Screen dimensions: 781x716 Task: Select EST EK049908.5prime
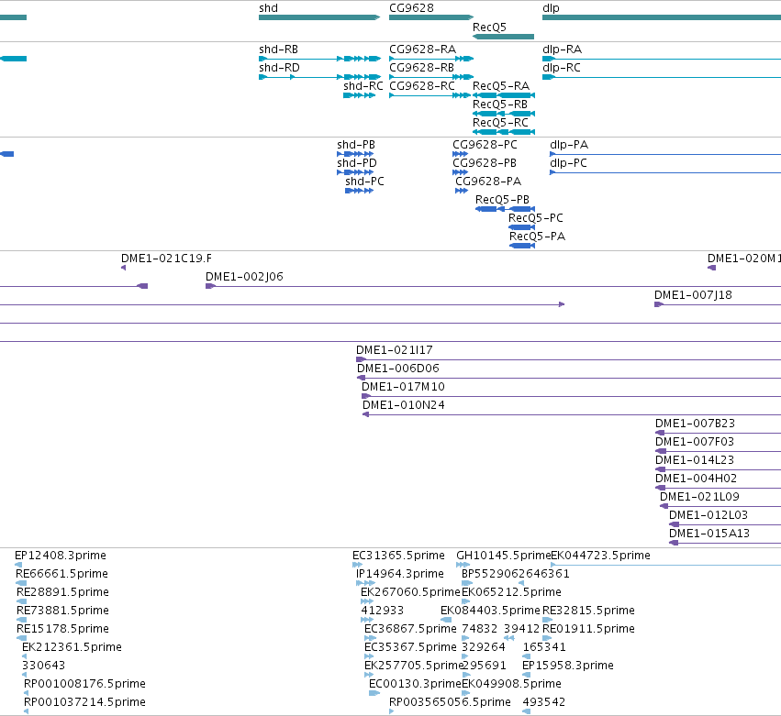tap(466, 693)
